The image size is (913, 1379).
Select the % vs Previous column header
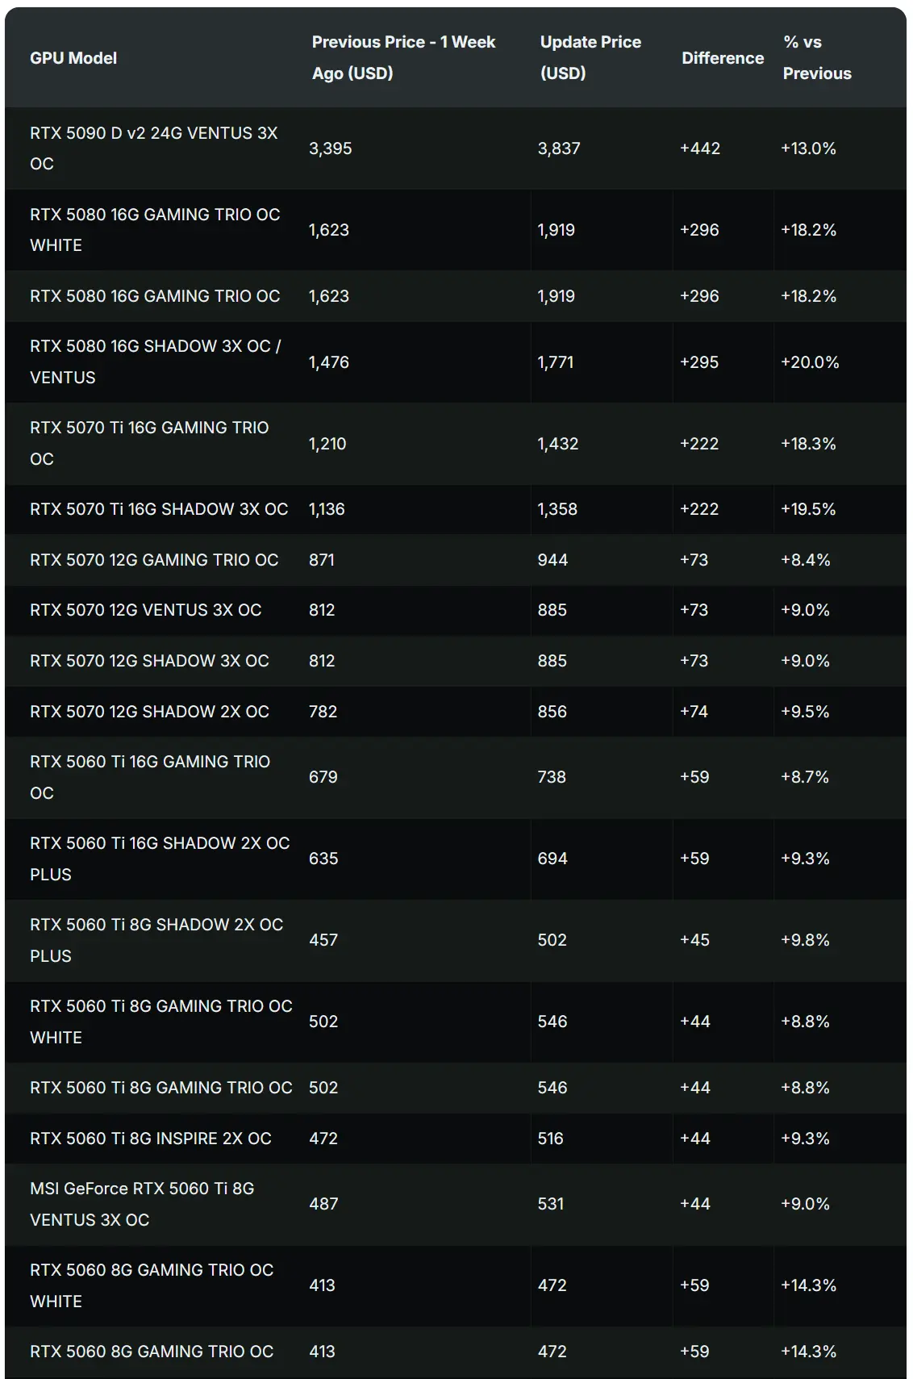point(817,57)
